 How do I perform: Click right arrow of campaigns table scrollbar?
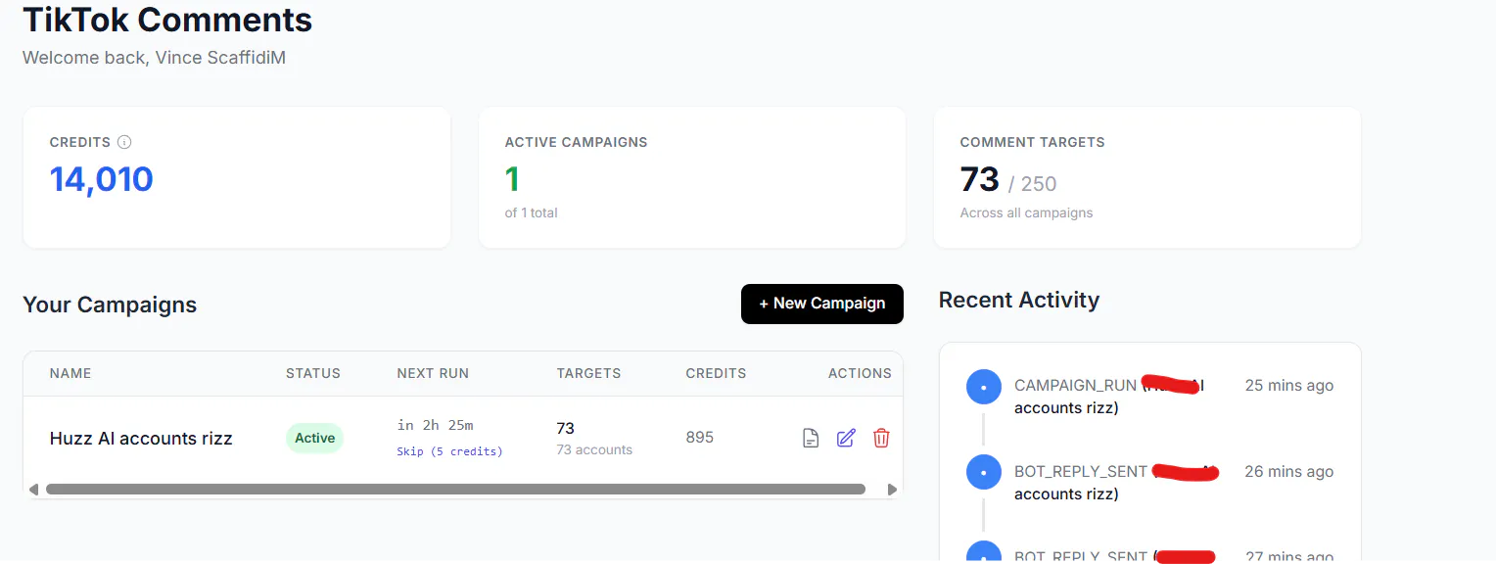click(892, 489)
